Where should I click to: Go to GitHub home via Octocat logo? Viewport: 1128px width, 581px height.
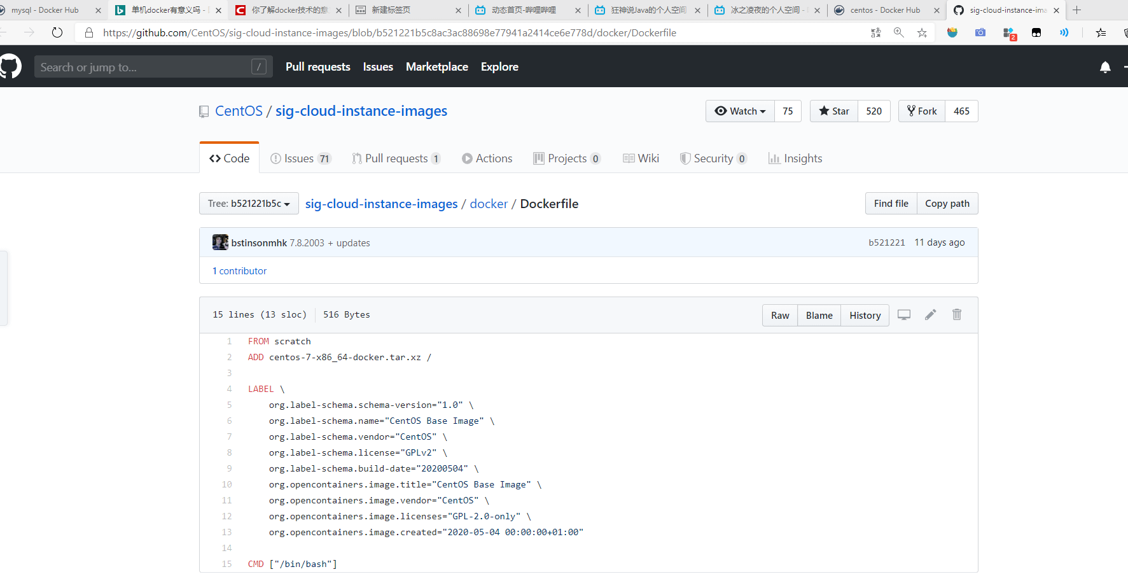click(10, 67)
